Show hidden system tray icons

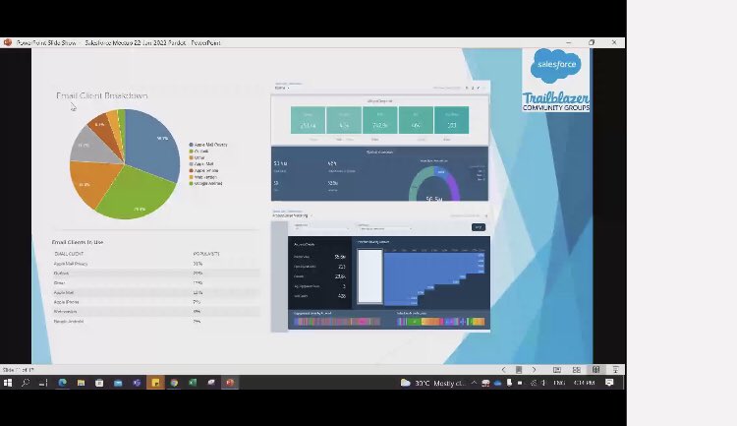(x=474, y=383)
